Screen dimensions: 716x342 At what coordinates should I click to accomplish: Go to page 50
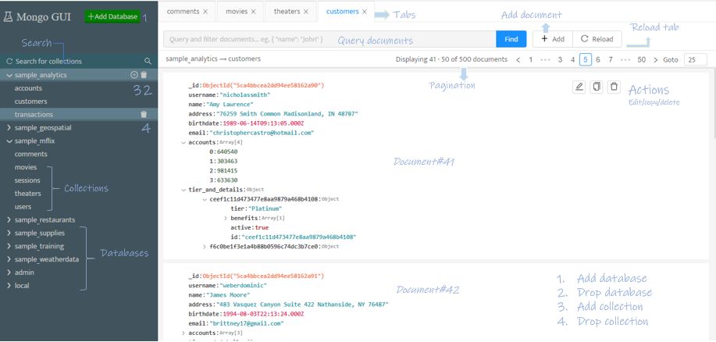[x=642, y=60]
